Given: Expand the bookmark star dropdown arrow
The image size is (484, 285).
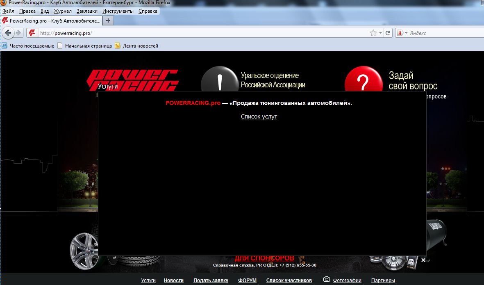Looking at the screenshot, I should [380, 33].
